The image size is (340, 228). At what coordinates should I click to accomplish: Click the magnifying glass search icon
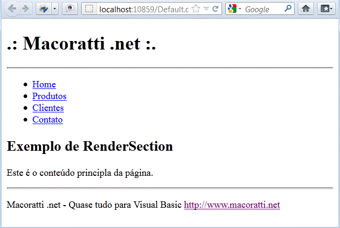pos(288,9)
